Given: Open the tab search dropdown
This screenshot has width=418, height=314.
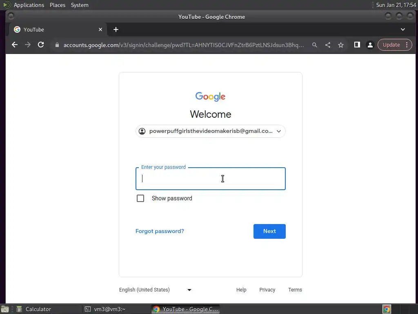Looking at the screenshot, I should 403,29.
